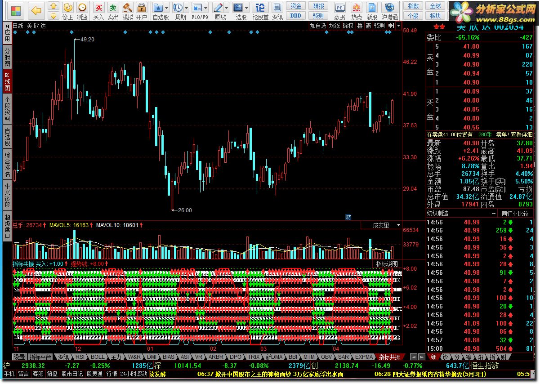540x384 pixels.
Task: Go back with the yellow arrow
Action: point(37,10)
